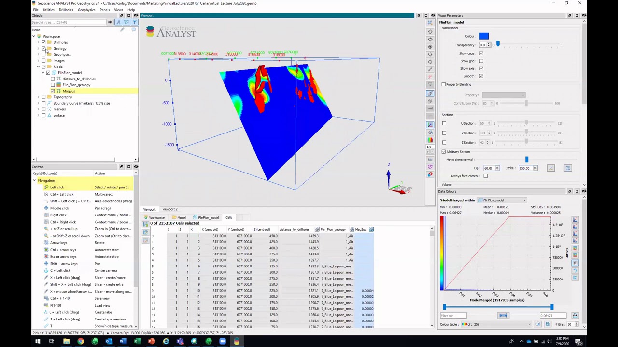This screenshot has width=618, height=347.
Task: Click the Search in tree input field
Action: point(69,22)
